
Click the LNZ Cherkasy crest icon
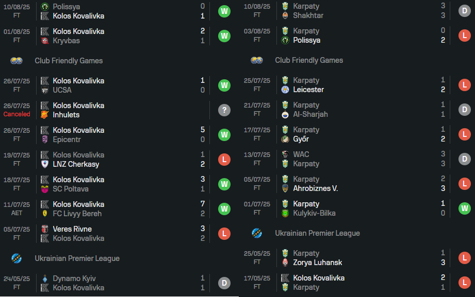tap(45, 164)
